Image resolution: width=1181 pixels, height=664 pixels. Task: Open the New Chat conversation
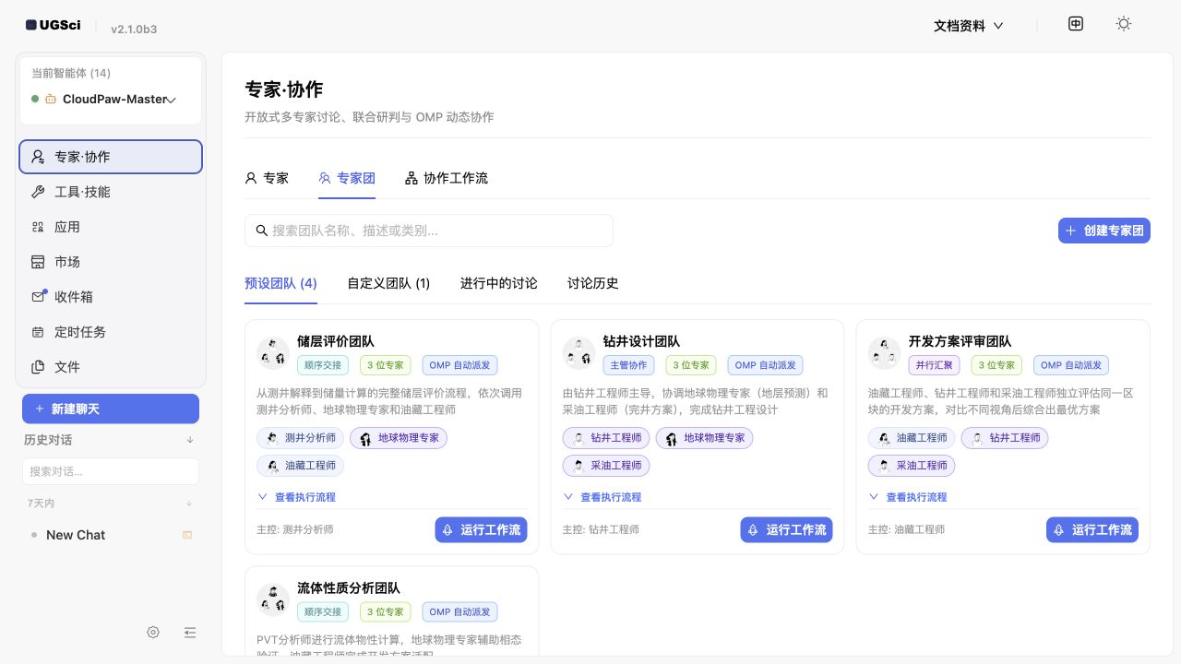tap(111, 535)
